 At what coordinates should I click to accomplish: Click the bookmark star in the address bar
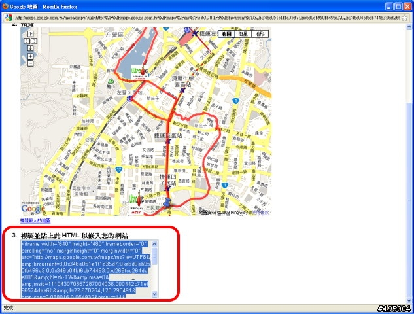click(405, 18)
